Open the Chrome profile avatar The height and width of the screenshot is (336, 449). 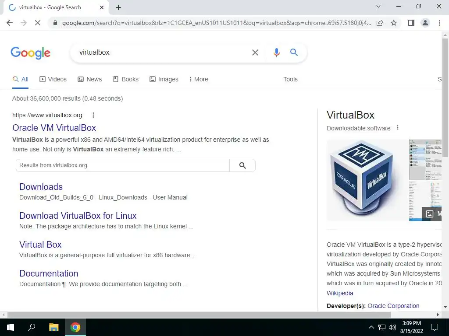coord(425,23)
